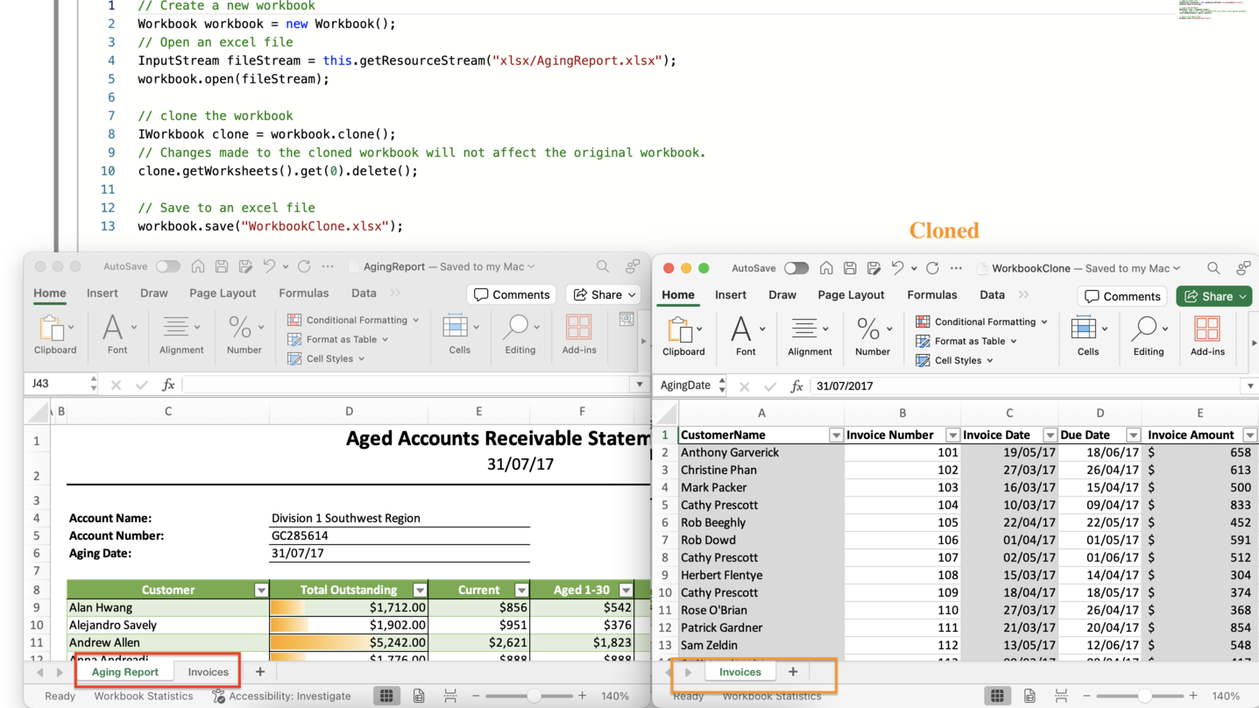Select cell Anthony Garverick
The height and width of the screenshot is (708, 1259).
761,452
